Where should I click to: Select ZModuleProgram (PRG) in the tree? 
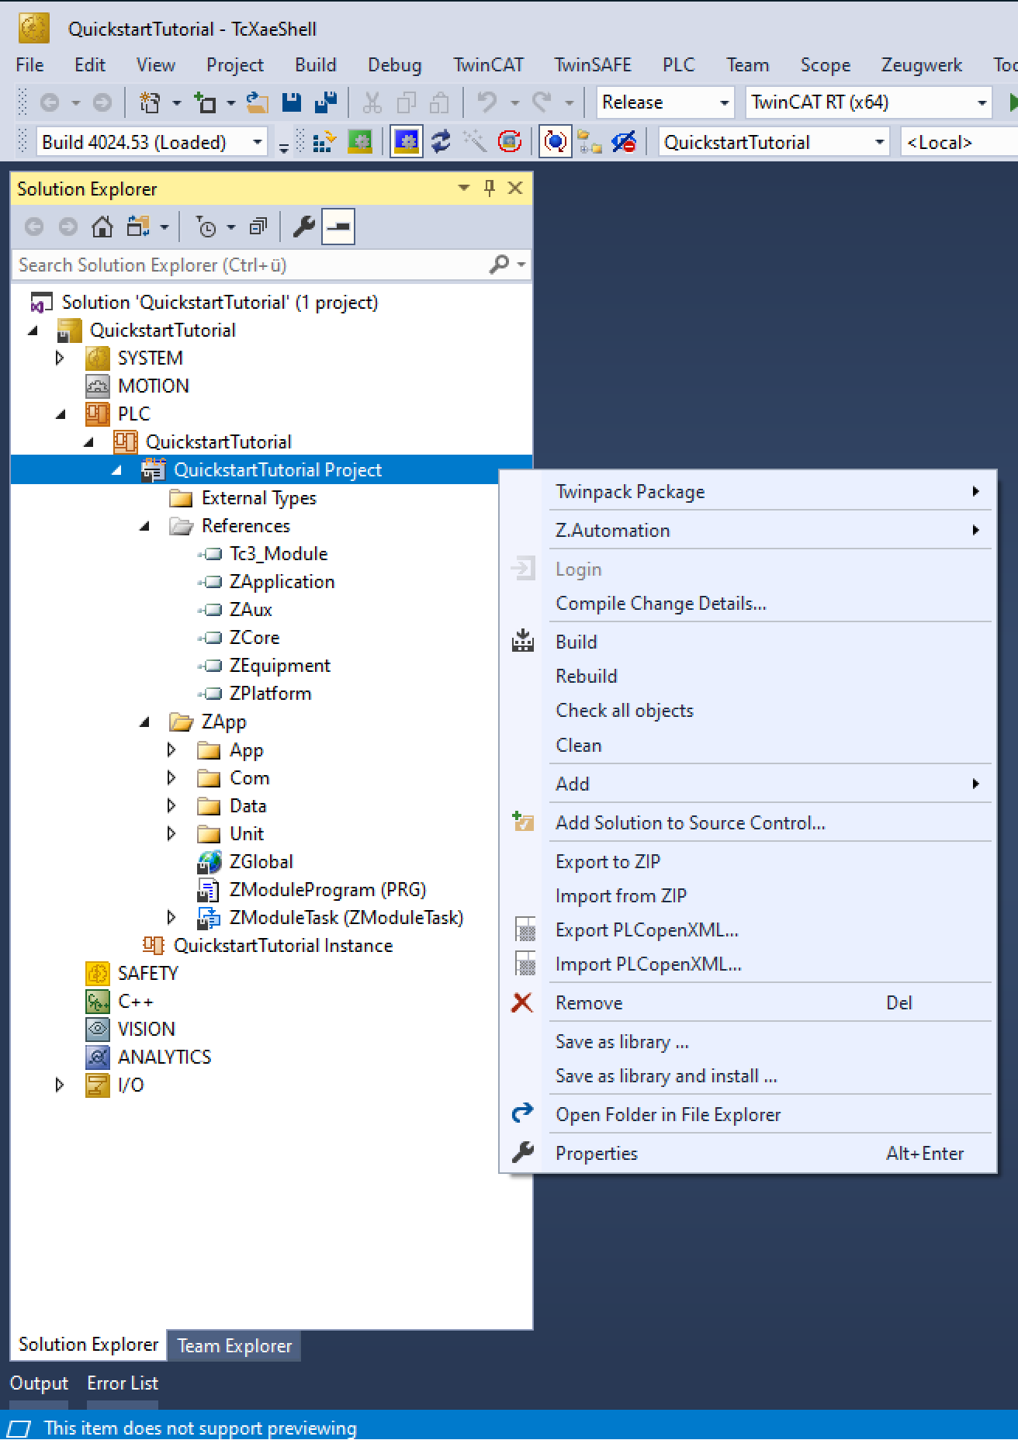(327, 890)
